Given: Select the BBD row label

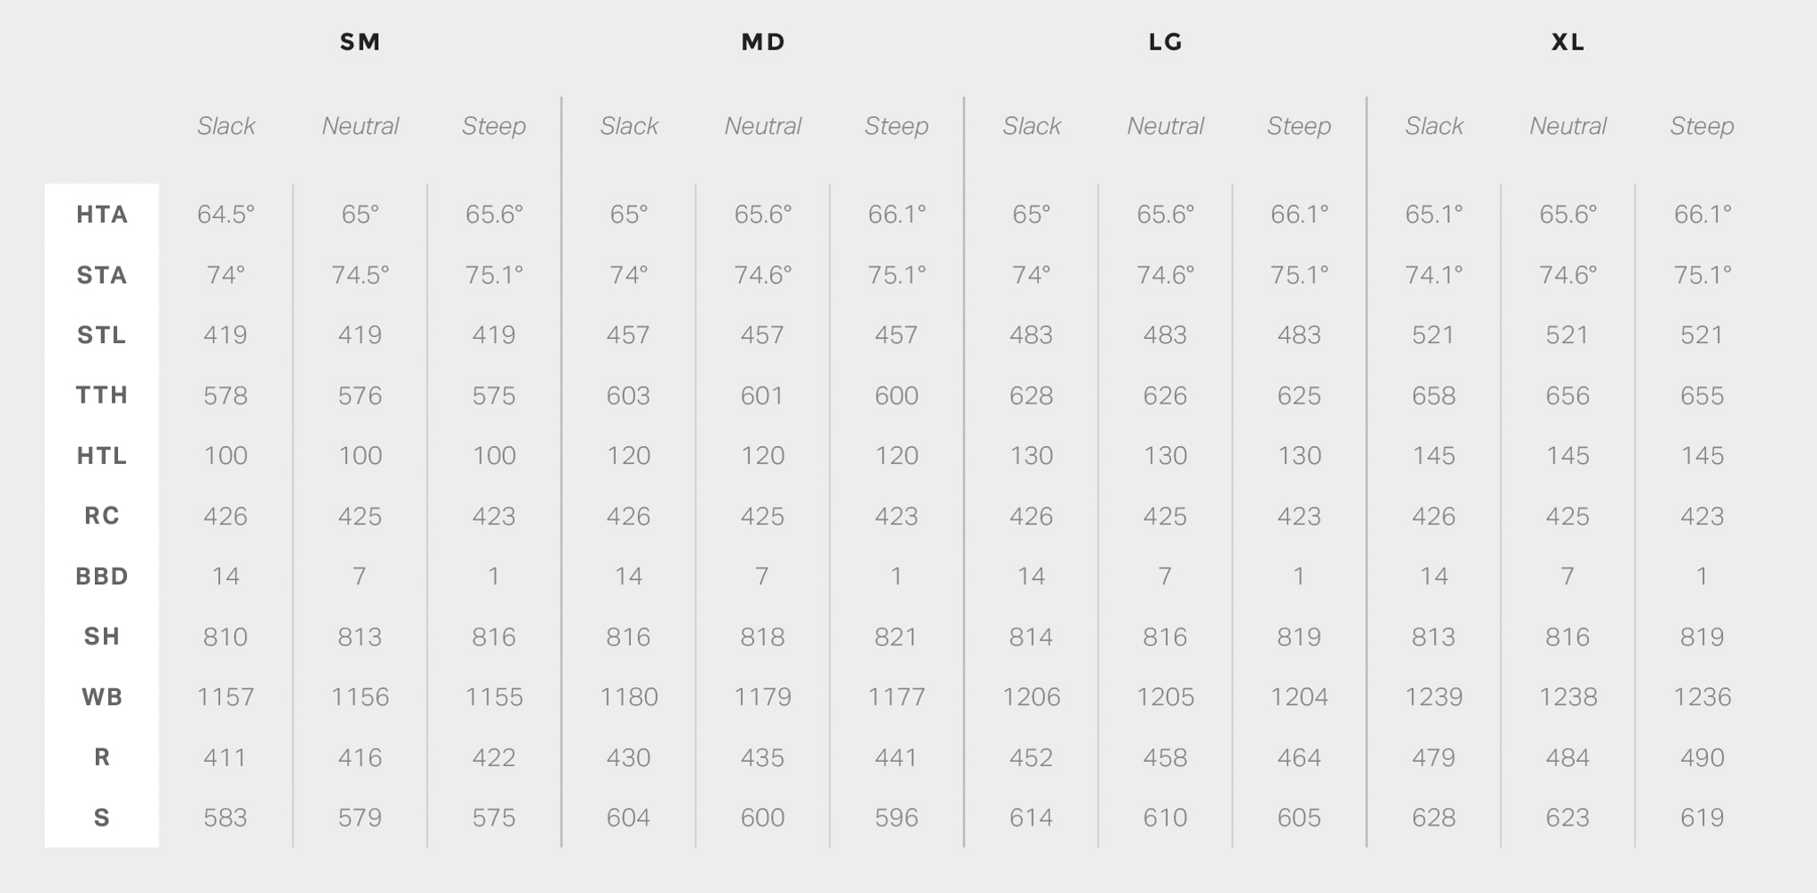Looking at the screenshot, I should 102,576.
